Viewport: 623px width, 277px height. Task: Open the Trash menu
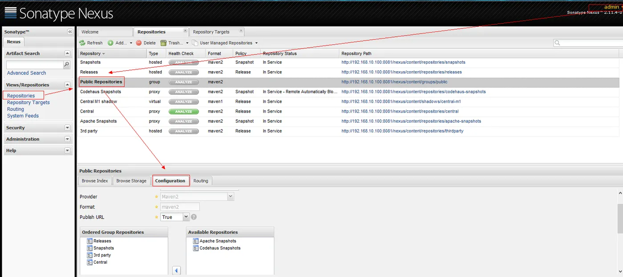tap(174, 43)
